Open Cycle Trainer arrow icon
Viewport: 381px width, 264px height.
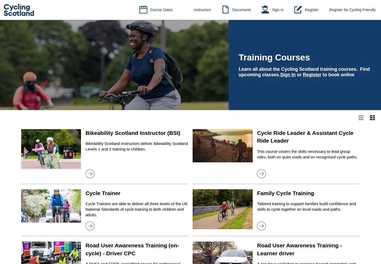90,226
